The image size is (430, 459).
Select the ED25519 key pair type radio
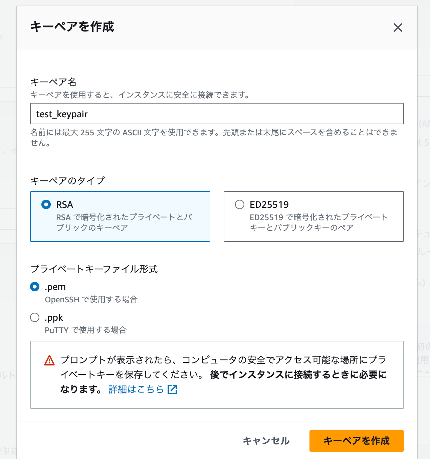pyautogui.click(x=240, y=204)
